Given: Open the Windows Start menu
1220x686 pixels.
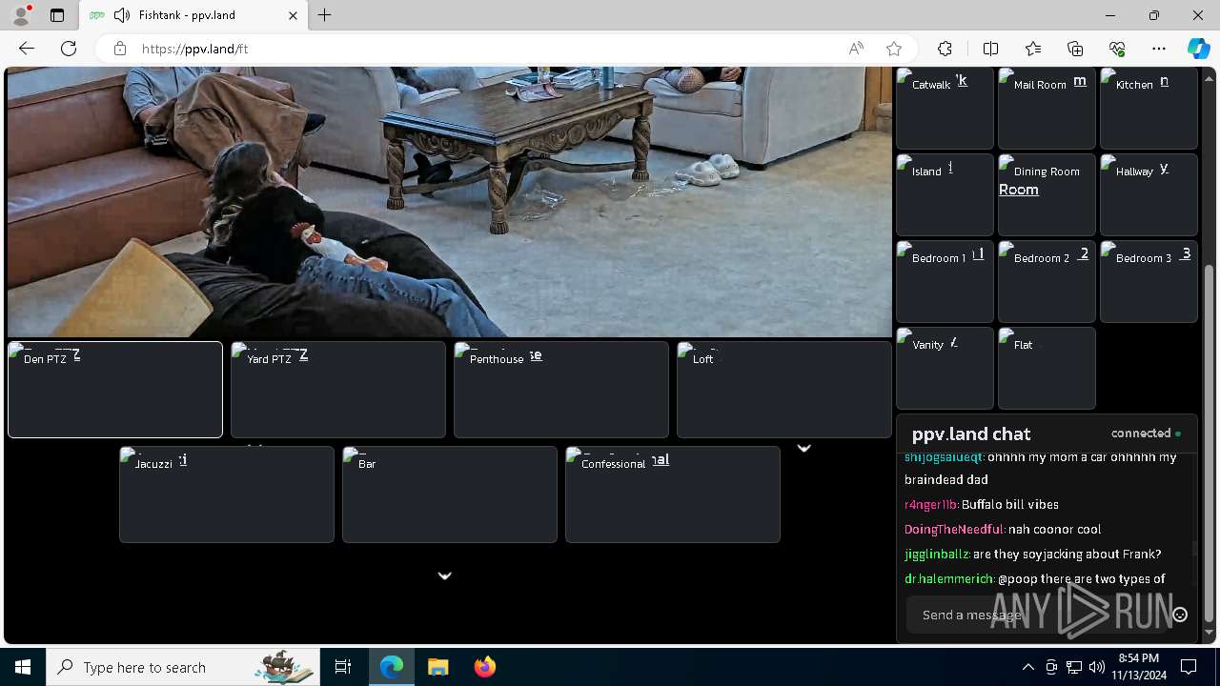Looking at the screenshot, I should (x=23, y=667).
